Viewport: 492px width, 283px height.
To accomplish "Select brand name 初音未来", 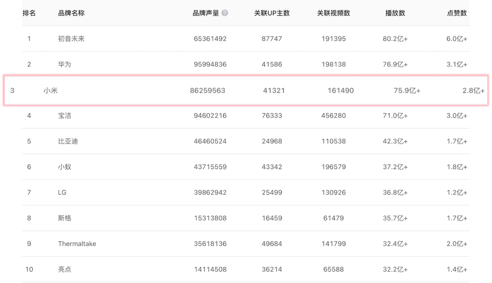I will tap(71, 39).
